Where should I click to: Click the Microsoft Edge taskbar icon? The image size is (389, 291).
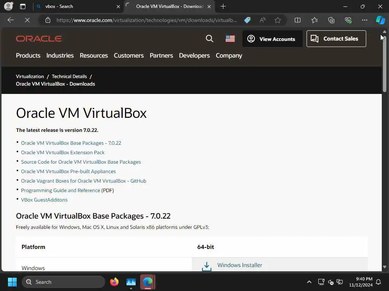pyautogui.click(x=148, y=282)
